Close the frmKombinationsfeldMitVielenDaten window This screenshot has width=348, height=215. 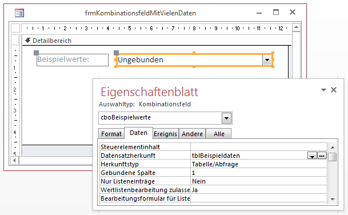pyautogui.click(x=293, y=12)
